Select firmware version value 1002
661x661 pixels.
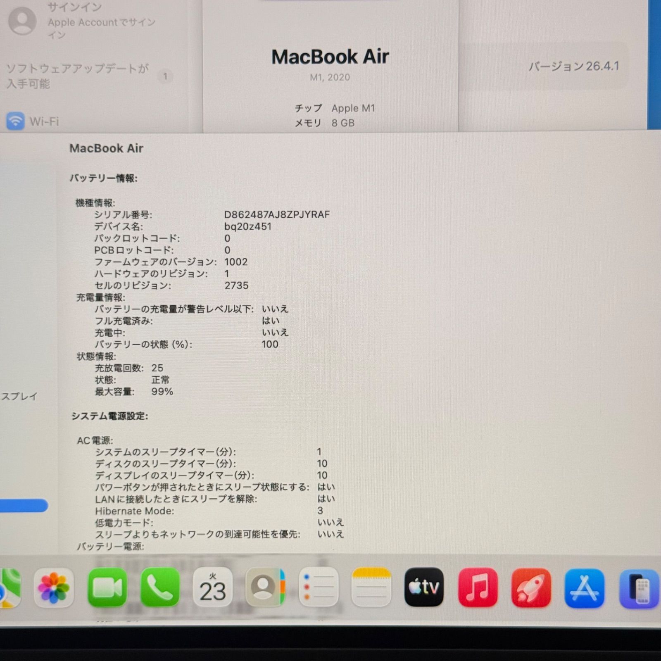(x=236, y=262)
